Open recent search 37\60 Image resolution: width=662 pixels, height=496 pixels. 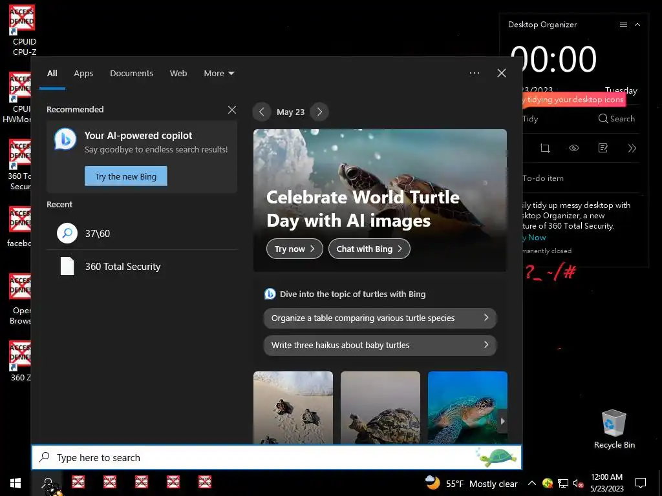tap(142, 233)
